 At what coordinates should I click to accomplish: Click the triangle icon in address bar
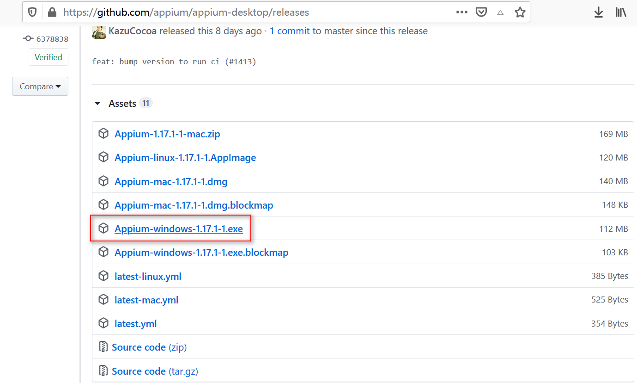(500, 13)
